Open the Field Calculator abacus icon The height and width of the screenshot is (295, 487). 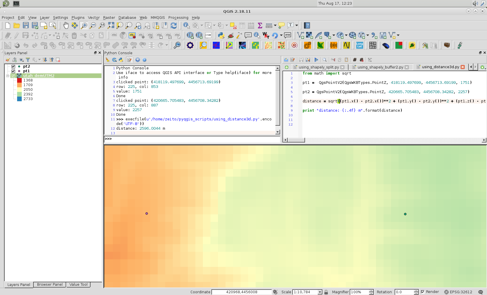pos(251,26)
